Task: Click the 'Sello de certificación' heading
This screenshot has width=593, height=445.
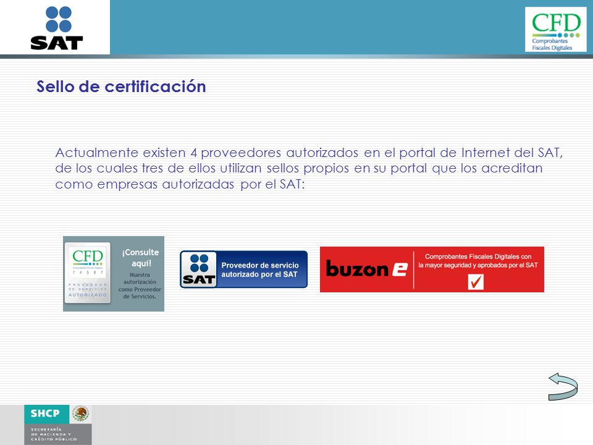Action: 121,87
